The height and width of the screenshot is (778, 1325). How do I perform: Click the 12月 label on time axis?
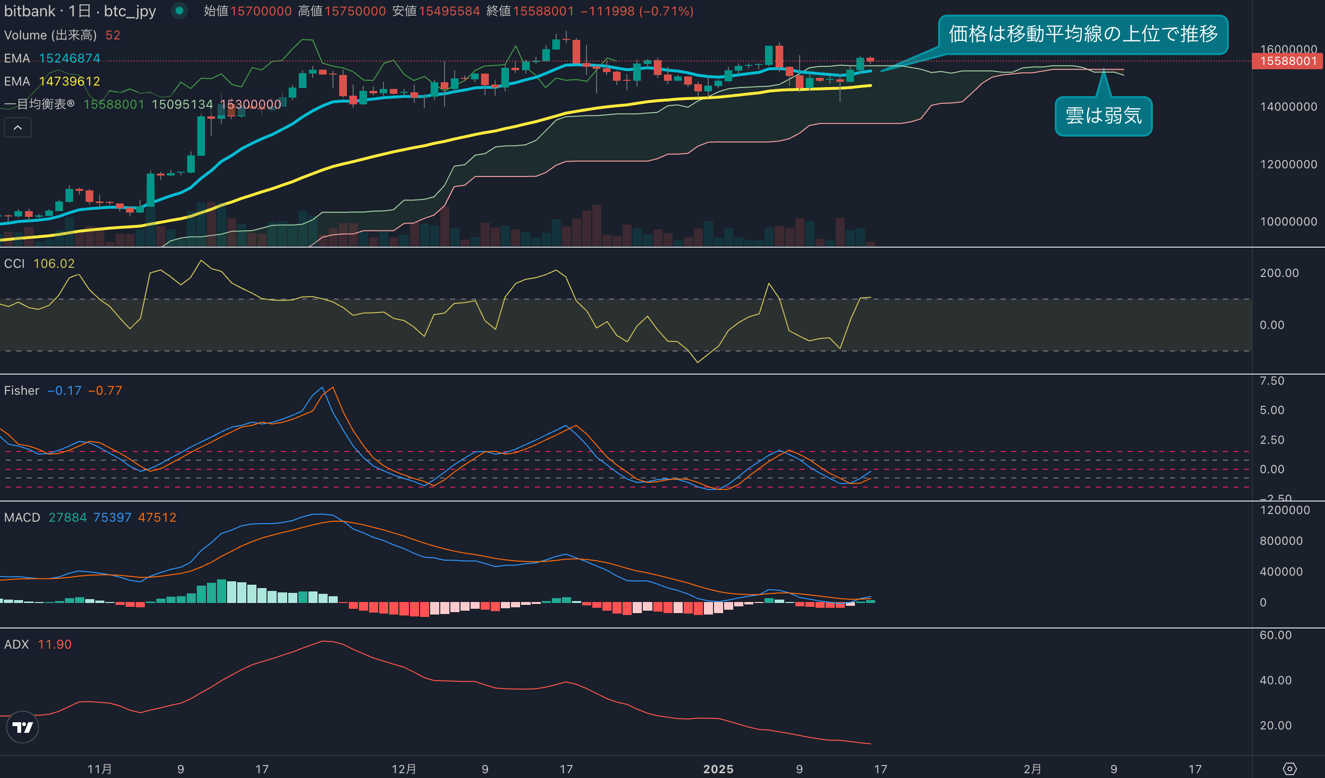tap(404, 769)
